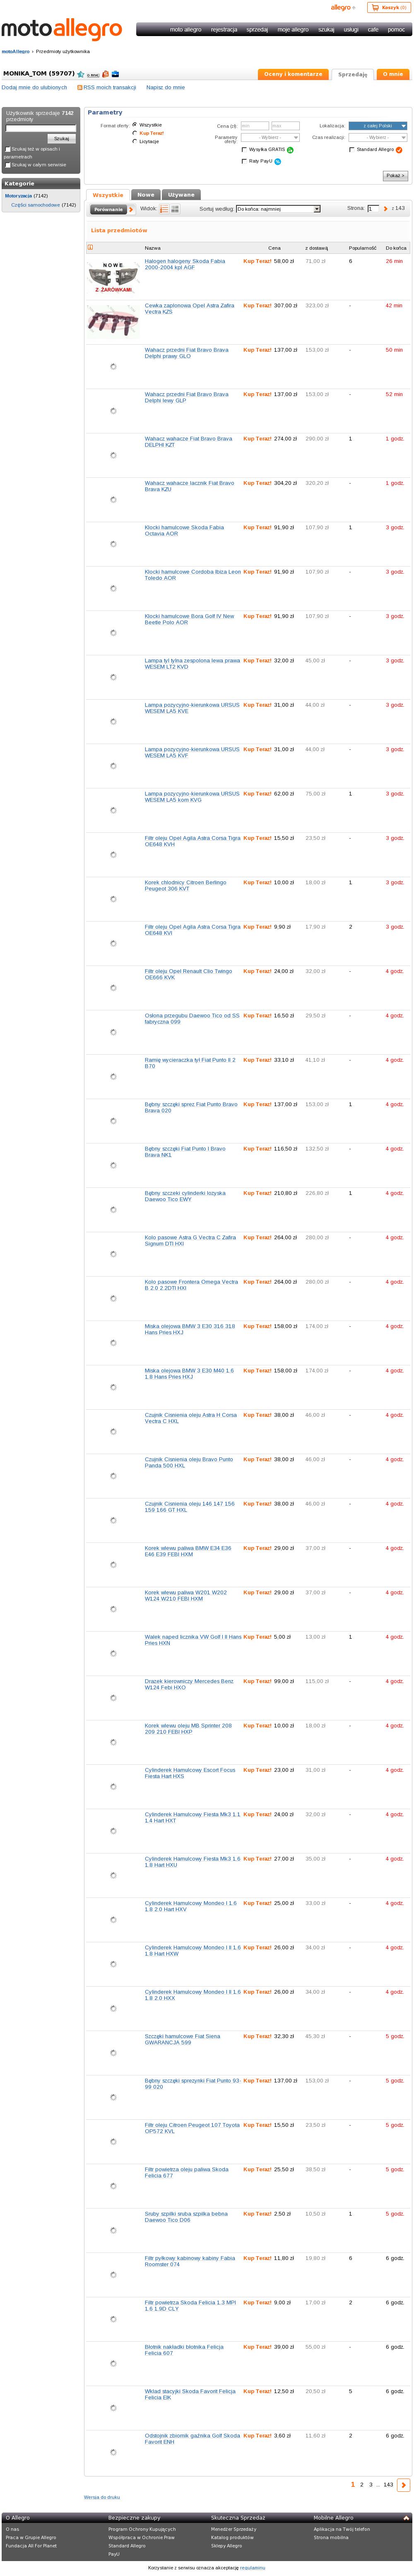Enable the Wysyłka GRATIS checkbox
Screen dimensions: 414x2576
point(244,149)
